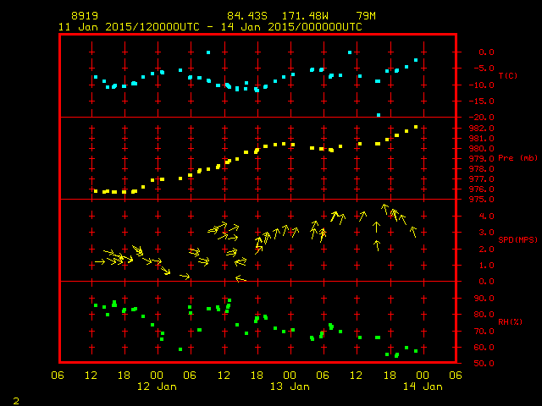Screen dimensions: 542x406
Task: Click the 980.0 pressure tick label
Action: point(481,149)
